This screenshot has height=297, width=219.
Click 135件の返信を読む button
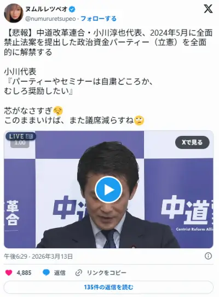tap(108, 287)
